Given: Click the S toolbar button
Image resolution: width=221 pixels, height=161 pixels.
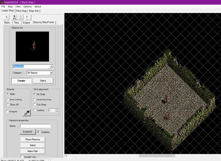Looking at the screenshot, I should (7, 17).
